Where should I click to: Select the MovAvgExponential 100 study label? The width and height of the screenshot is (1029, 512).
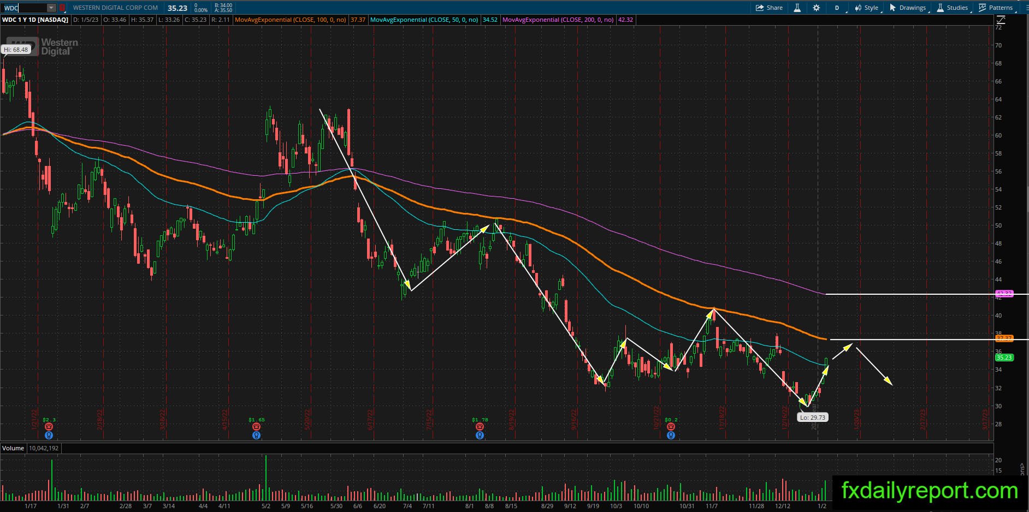coord(291,20)
